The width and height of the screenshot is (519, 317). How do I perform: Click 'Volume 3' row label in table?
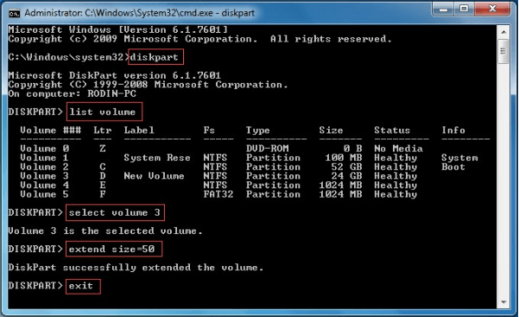pyautogui.click(x=44, y=176)
